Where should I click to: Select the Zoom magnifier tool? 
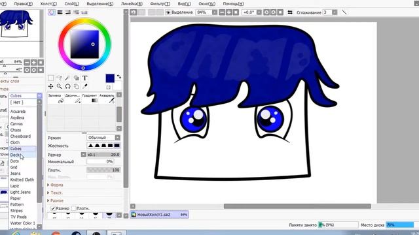click(x=59, y=86)
